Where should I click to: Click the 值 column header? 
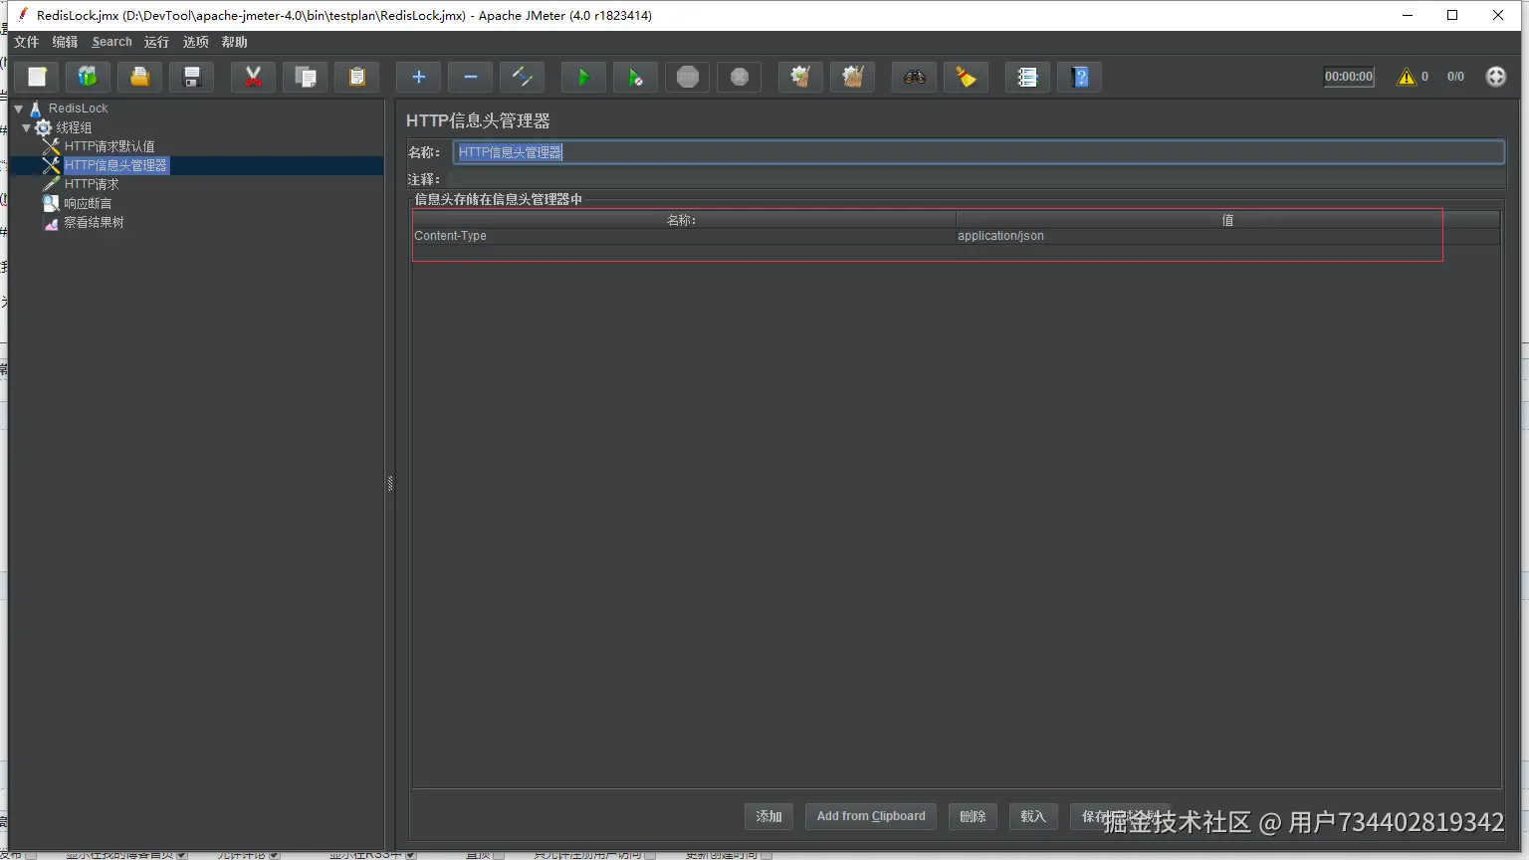(x=1227, y=220)
